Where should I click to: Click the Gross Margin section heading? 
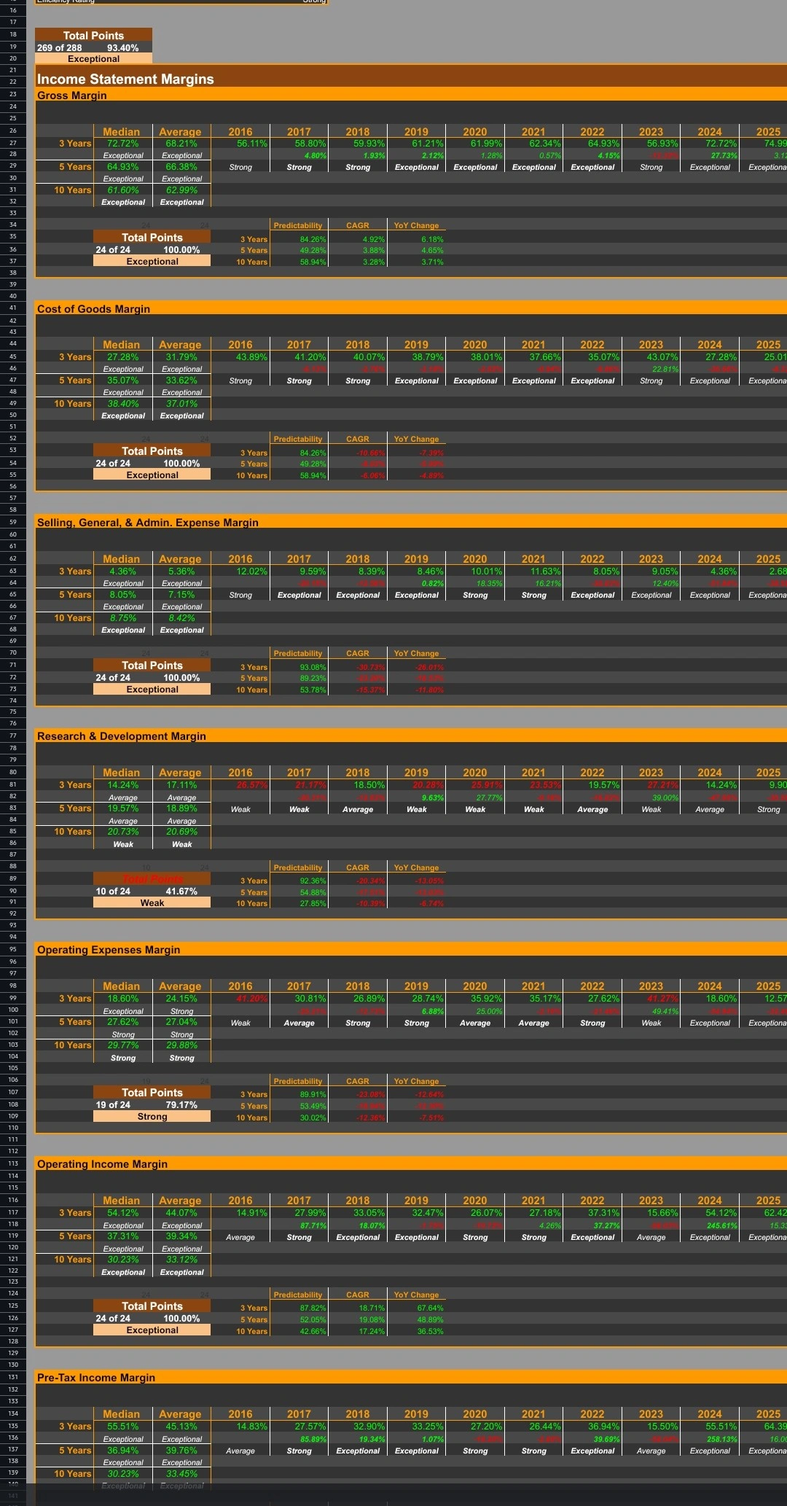coord(72,95)
